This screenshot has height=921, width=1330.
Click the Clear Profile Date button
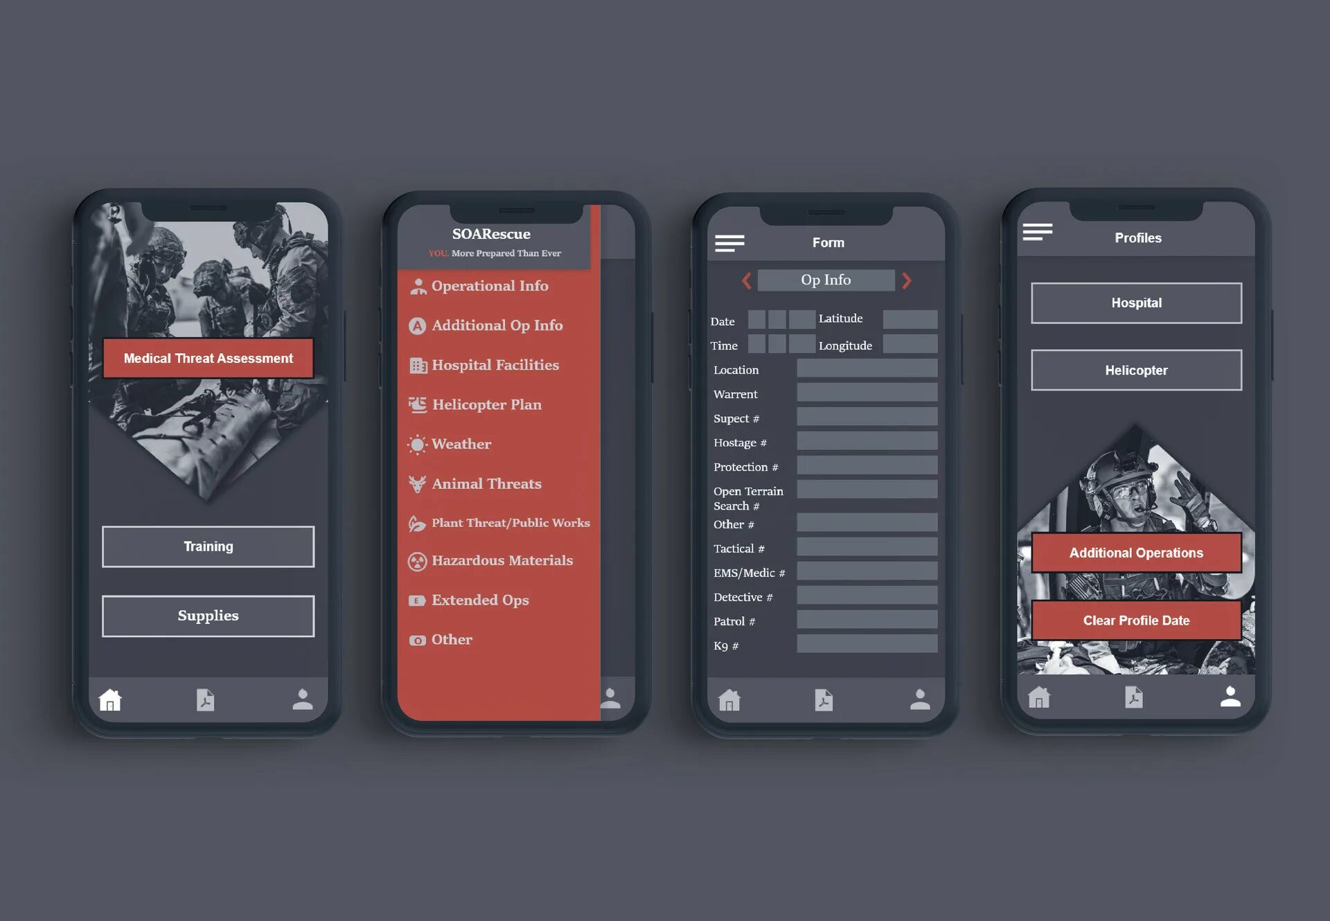pos(1135,620)
